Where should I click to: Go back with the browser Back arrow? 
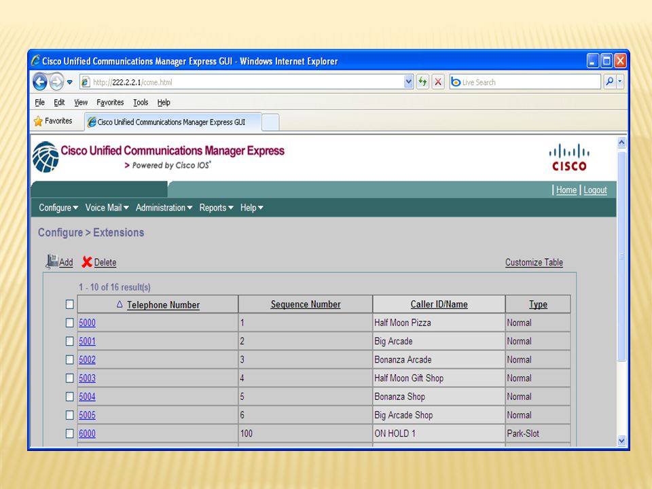pyautogui.click(x=40, y=81)
